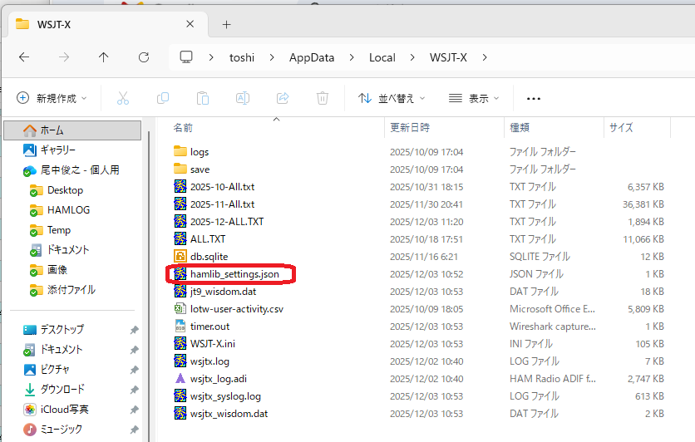
Task: Select the WSJT-X.ini file
Action: (213, 344)
